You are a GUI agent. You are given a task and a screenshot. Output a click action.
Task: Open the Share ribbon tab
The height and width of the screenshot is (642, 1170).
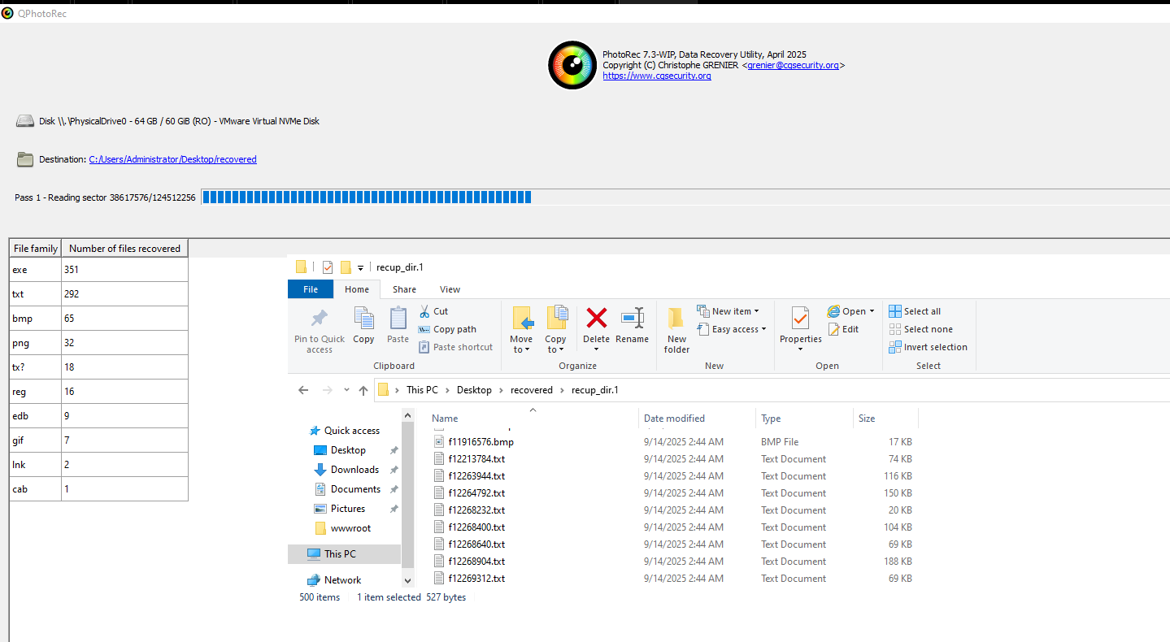pos(404,289)
